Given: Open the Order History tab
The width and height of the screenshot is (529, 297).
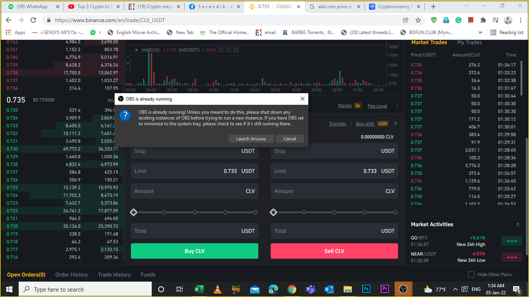Looking at the screenshot, I should 72,275.
